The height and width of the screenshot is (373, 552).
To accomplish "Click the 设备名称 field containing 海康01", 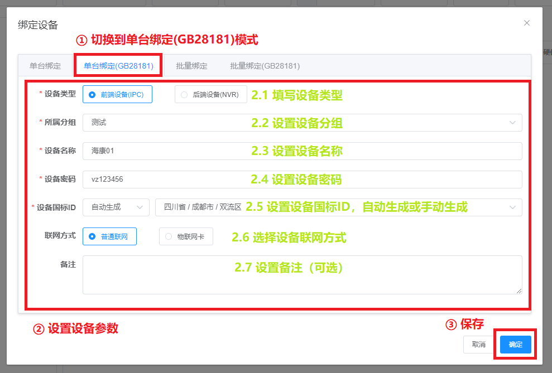I will (x=302, y=151).
